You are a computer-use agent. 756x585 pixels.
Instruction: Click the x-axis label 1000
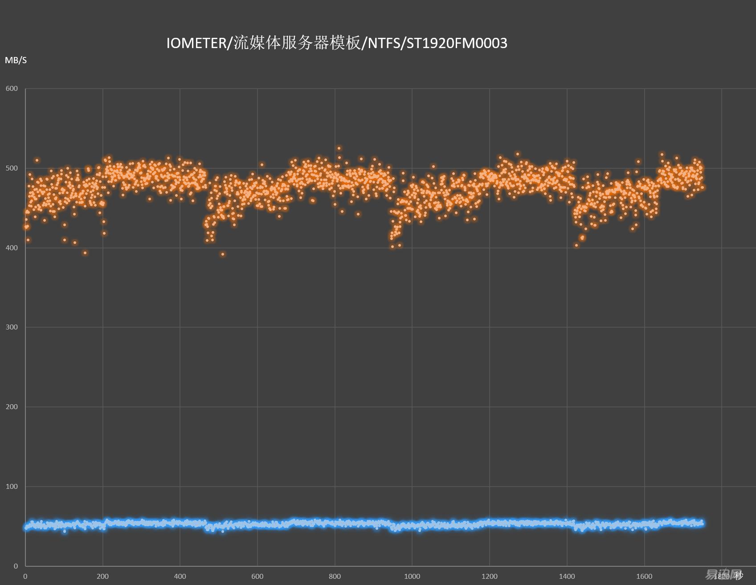point(412,577)
